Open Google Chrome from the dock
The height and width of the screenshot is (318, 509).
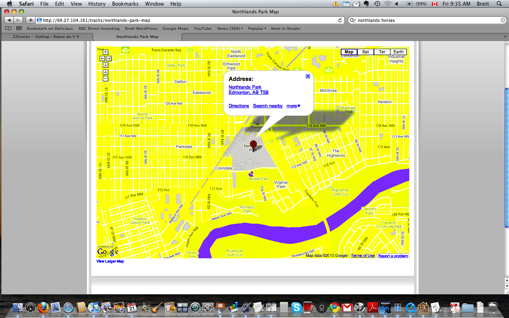click(x=334, y=307)
